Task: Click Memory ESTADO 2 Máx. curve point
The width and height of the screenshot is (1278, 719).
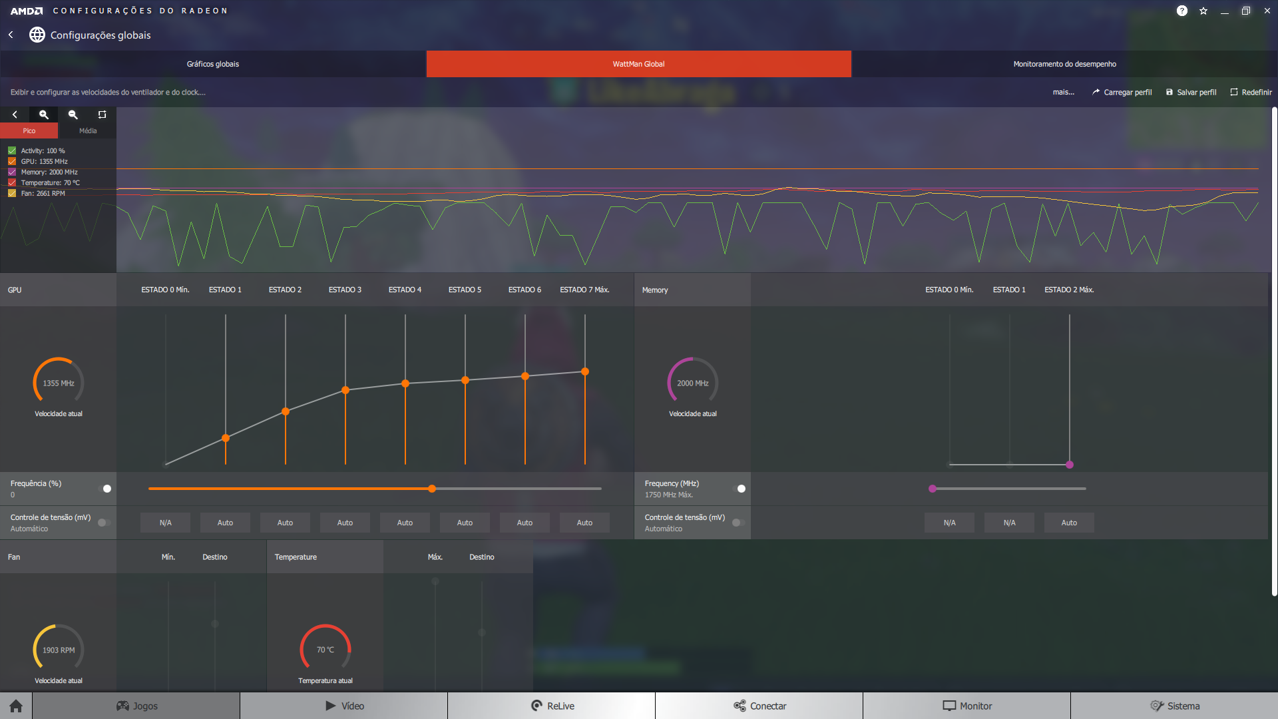Action: (x=1070, y=465)
